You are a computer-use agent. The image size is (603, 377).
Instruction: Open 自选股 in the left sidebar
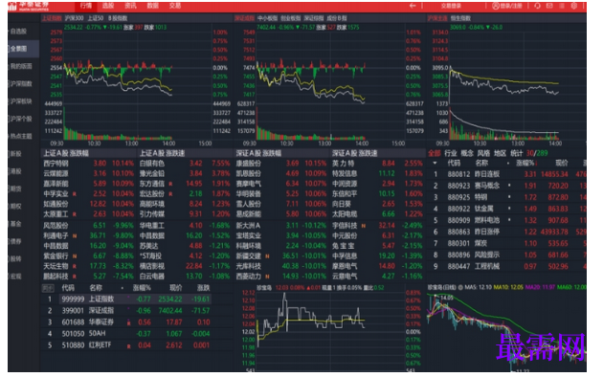[18, 32]
